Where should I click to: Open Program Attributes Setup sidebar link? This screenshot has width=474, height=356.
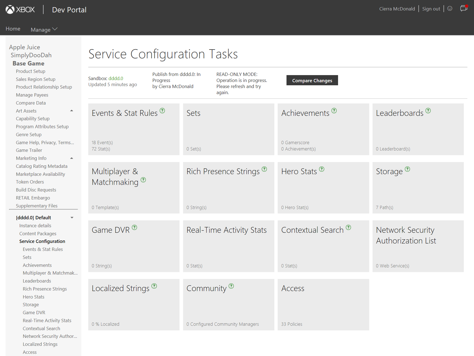click(42, 127)
